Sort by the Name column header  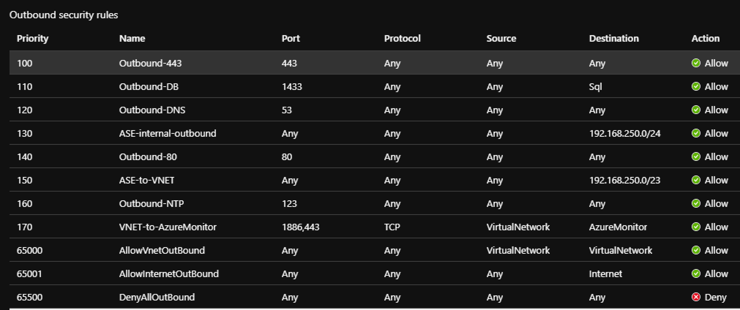(x=132, y=38)
